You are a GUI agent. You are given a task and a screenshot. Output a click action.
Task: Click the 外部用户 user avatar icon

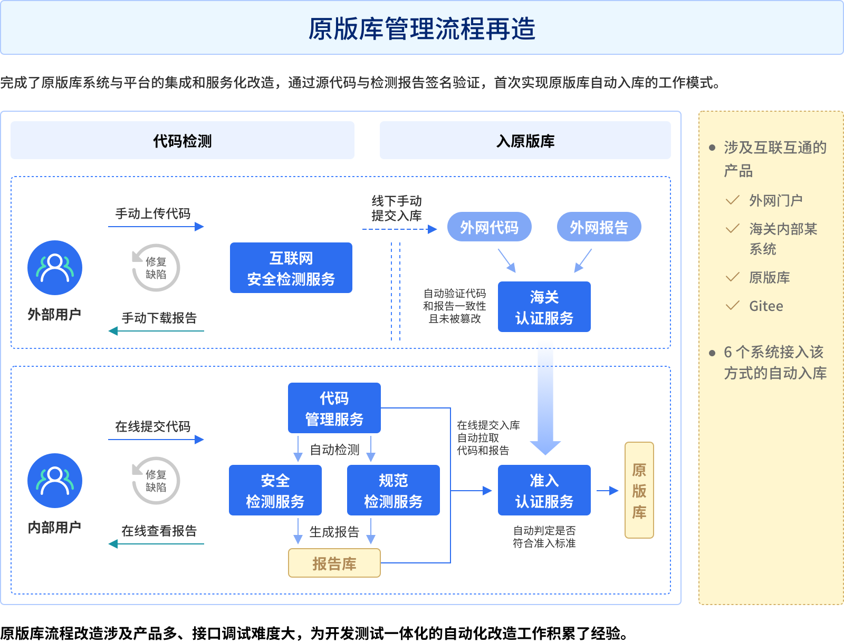(x=55, y=268)
